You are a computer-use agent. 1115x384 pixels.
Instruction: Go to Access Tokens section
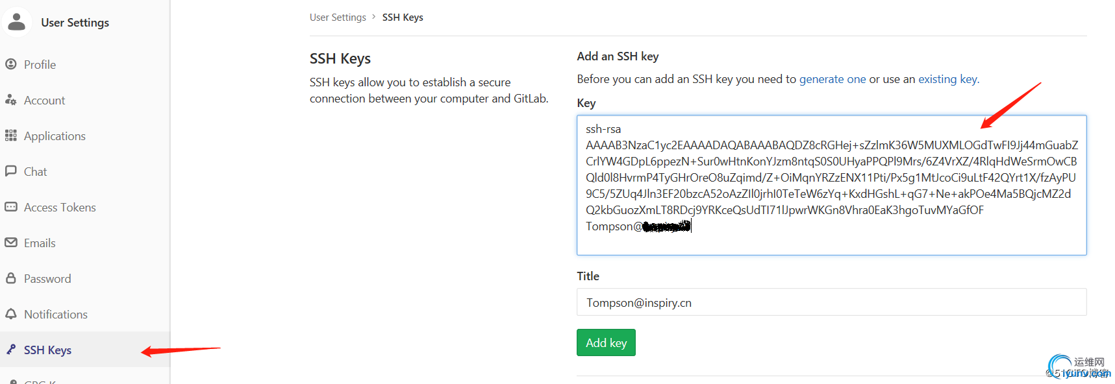tap(60, 208)
